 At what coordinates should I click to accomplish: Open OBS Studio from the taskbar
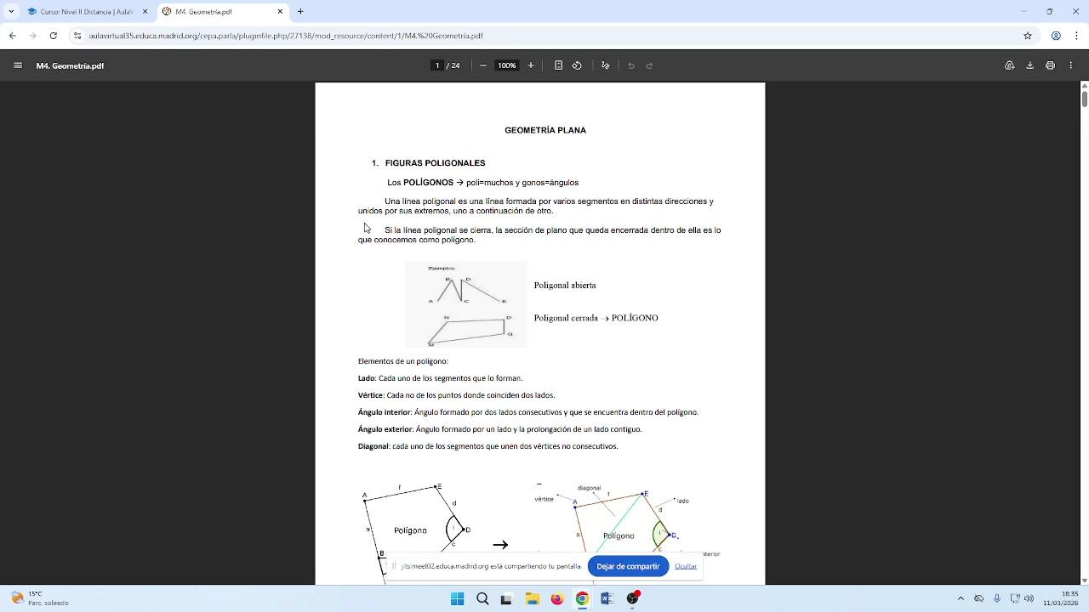point(632,598)
